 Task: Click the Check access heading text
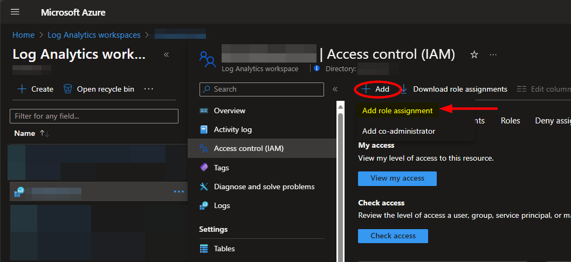pyautogui.click(x=381, y=203)
